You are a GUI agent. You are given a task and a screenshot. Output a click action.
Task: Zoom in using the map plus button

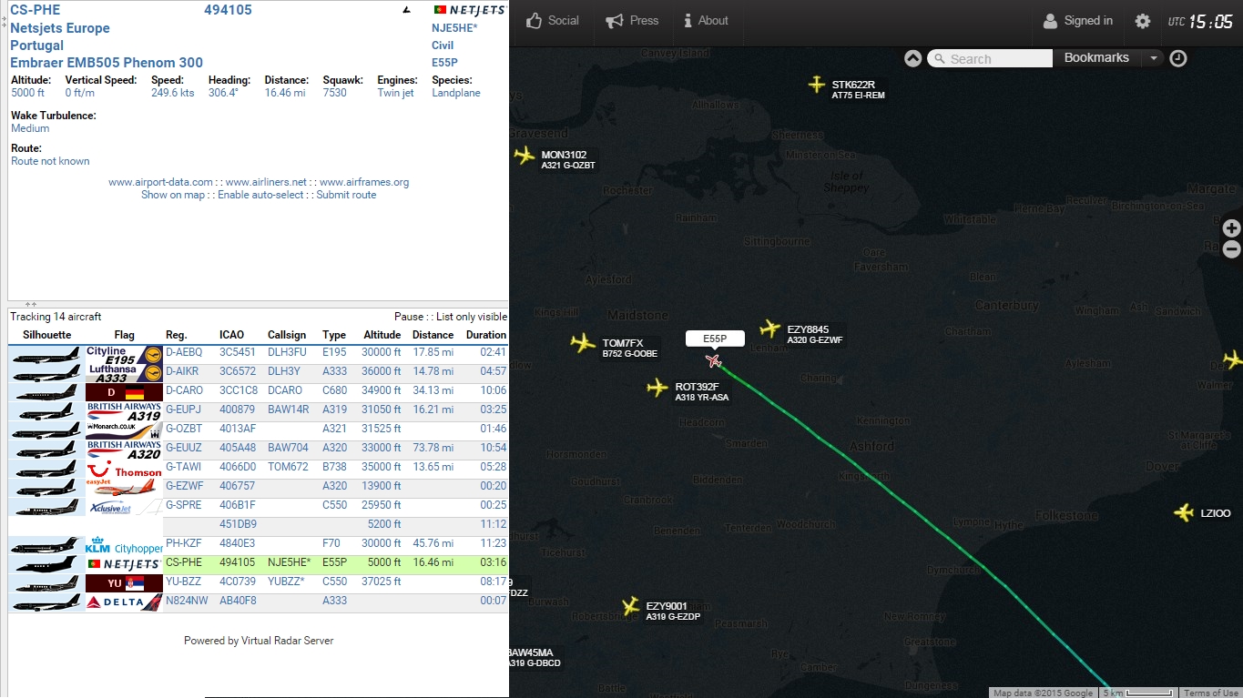(x=1230, y=228)
